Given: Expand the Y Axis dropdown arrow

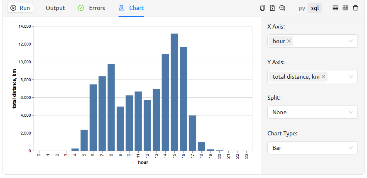Looking at the screenshot, I should (351, 77).
